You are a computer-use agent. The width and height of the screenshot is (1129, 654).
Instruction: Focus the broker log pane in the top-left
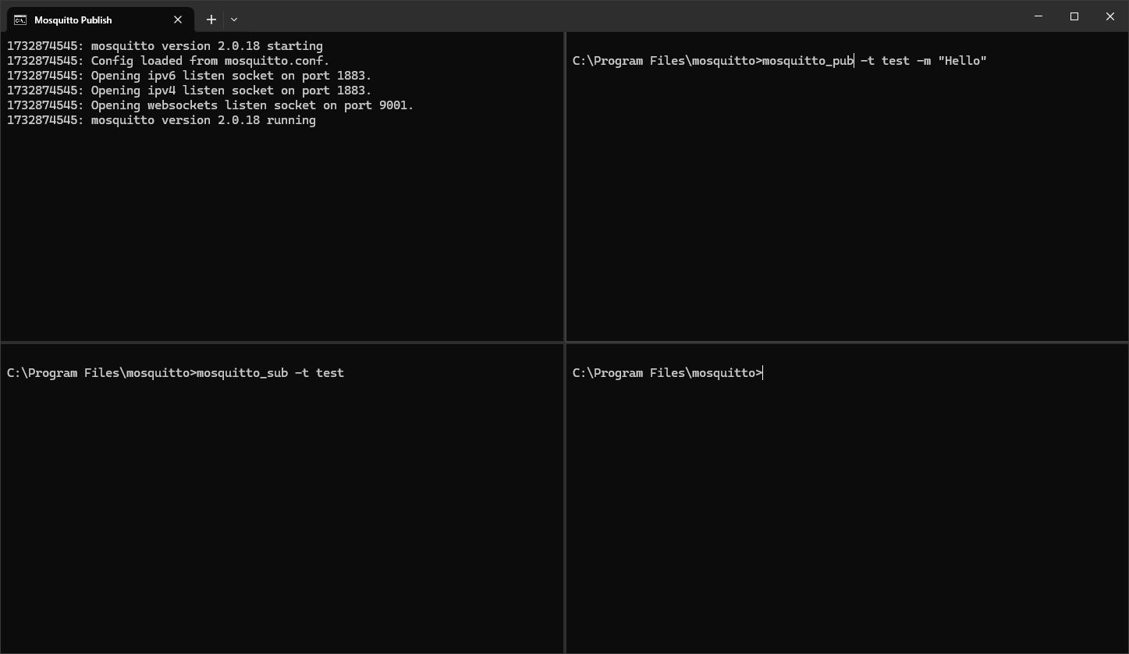pos(281,219)
